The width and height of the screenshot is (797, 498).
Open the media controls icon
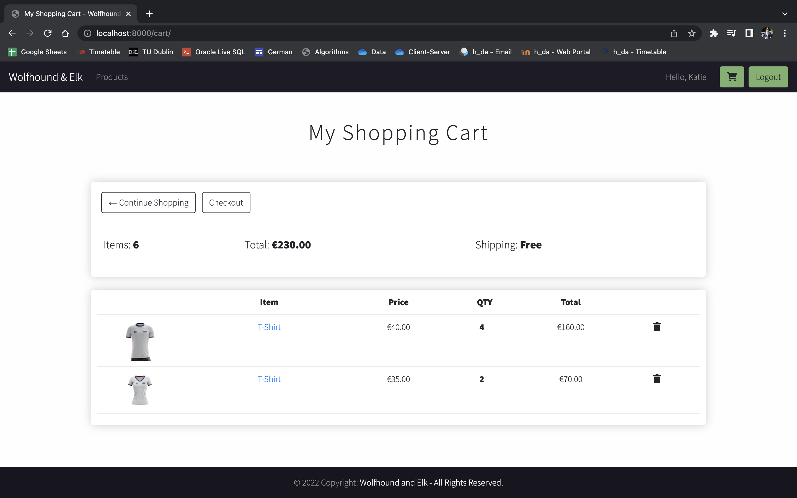(731, 33)
